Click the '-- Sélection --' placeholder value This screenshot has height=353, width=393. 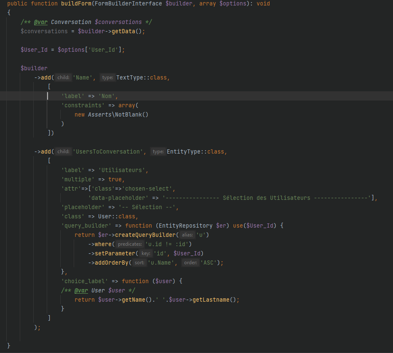click(x=147, y=207)
